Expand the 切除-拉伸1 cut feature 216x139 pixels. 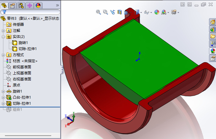[x=3, y=103]
